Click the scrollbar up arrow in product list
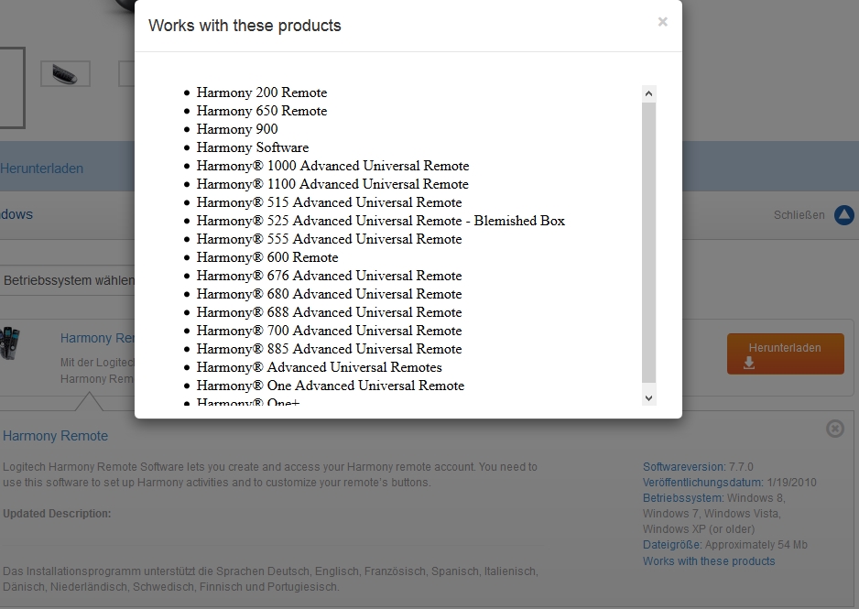The height and width of the screenshot is (609, 859). coord(648,93)
